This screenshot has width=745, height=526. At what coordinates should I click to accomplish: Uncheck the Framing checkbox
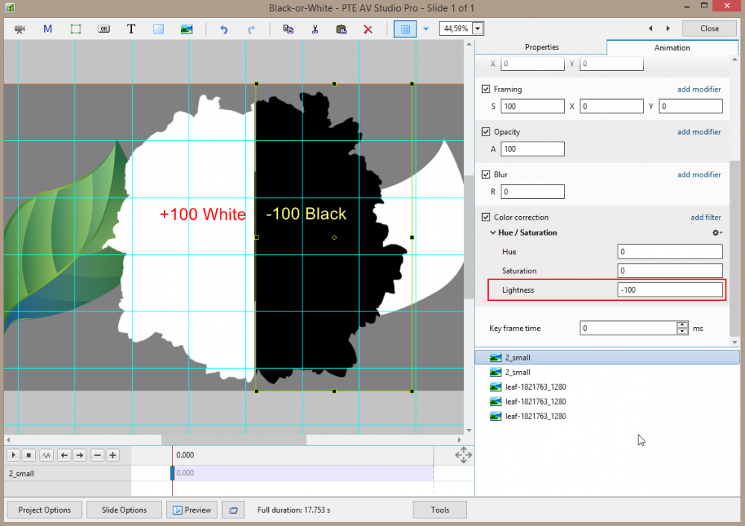[486, 89]
